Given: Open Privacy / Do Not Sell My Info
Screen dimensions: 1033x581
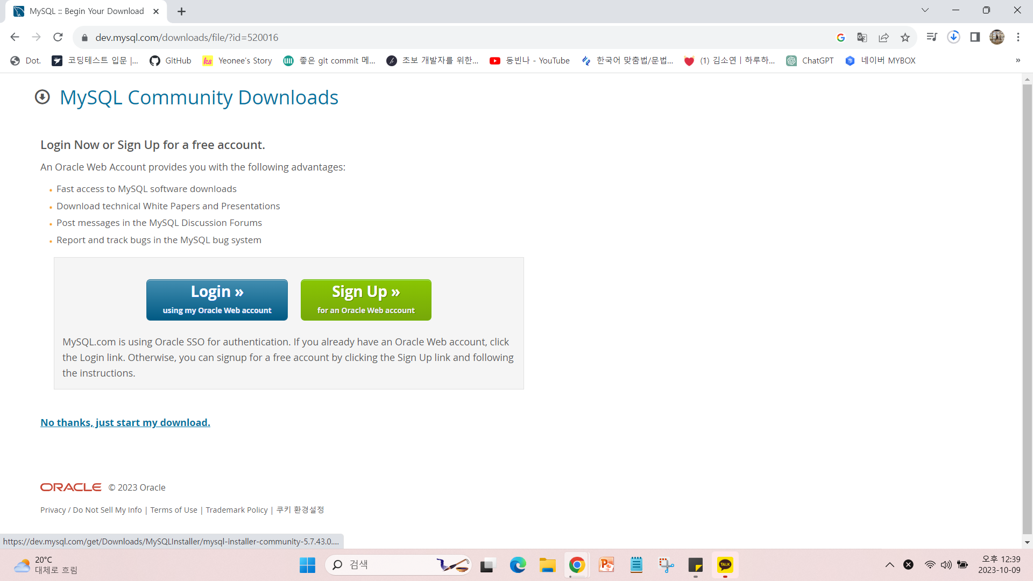Looking at the screenshot, I should click(91, 510).
